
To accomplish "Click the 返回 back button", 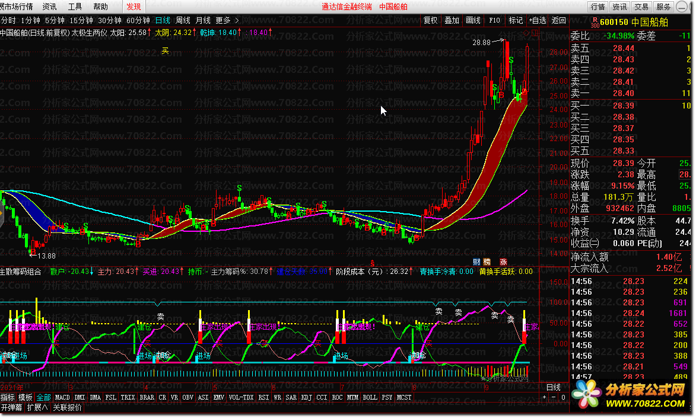I will [x=558, y=20].
